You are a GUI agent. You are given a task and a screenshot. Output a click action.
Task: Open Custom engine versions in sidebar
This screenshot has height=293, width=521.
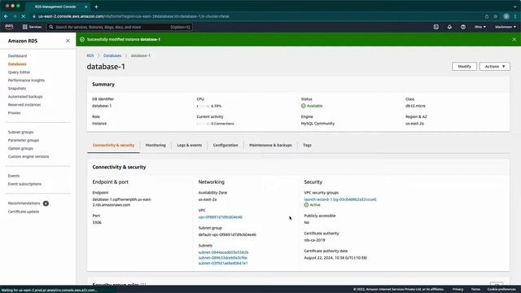point(28,156)
